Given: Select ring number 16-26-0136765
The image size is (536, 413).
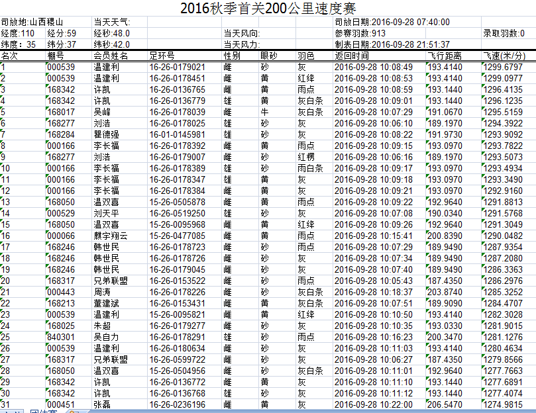Looking at the screenshot, I should pos(177,89).
